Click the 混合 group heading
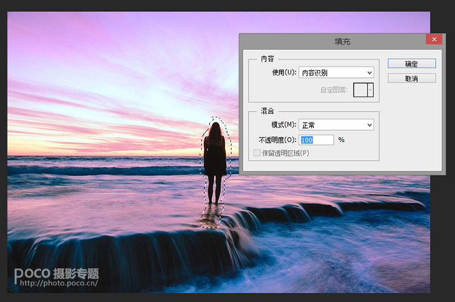This screenshot has height=302, width=455. (267, 111)
